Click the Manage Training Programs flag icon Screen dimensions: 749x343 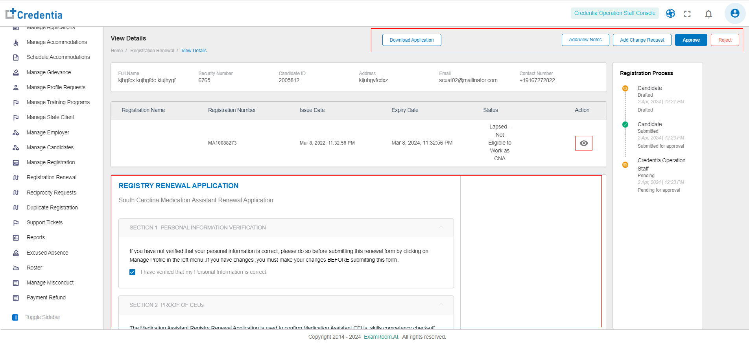pos(16,103)
